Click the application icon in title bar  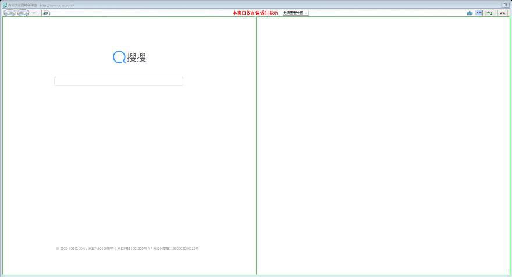point(5,5)
